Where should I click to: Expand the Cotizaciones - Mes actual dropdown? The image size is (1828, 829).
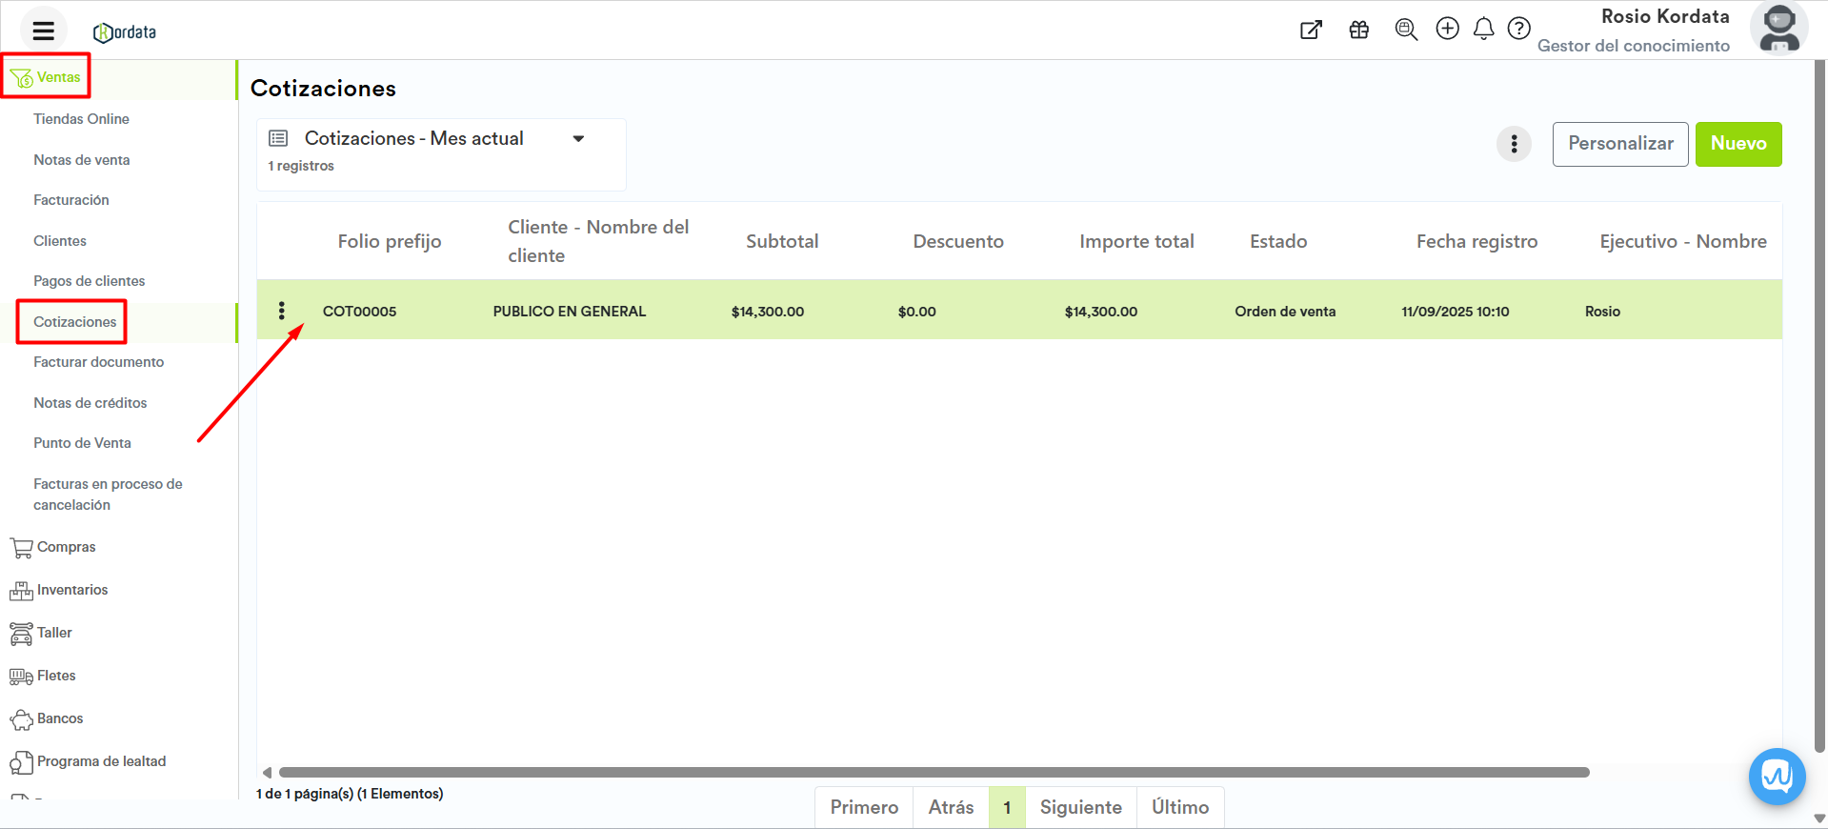click(577, 139)
